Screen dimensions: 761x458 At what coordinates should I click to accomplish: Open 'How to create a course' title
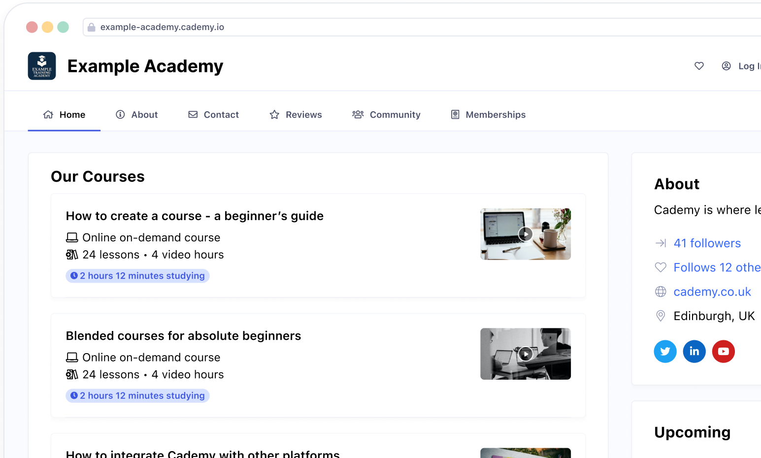pyautogui.click(x=195, y=216)
